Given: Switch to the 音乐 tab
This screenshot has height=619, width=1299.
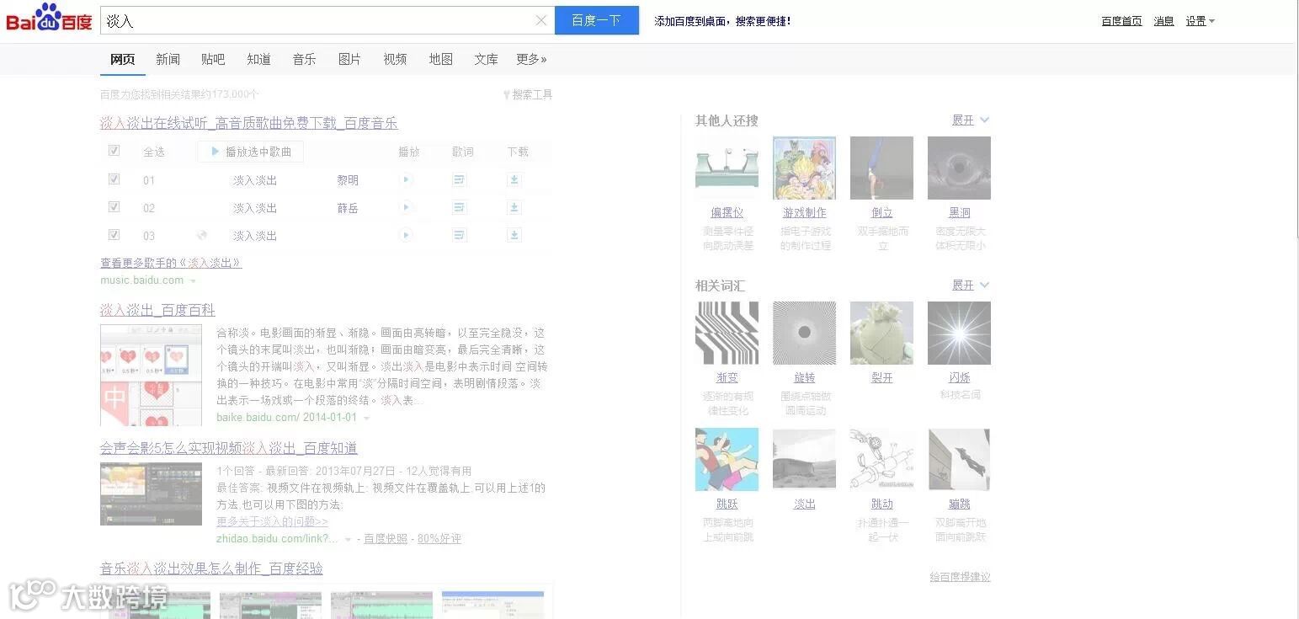Looking at the screenshot, I should pyautogui.click(x=304, y=59).
